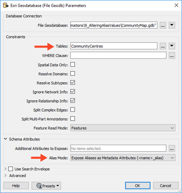The image size is (182, 193).
Task: Toggle Use Search Envelope checkbox
Action: tap(10, 169)
